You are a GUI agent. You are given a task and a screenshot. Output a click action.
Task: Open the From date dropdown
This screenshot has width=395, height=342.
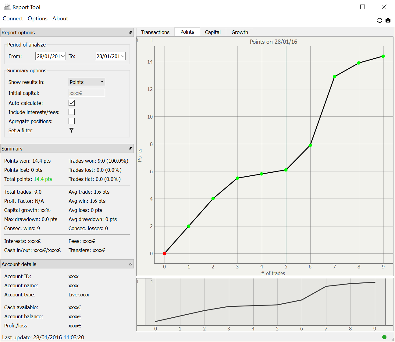(63, 56)
